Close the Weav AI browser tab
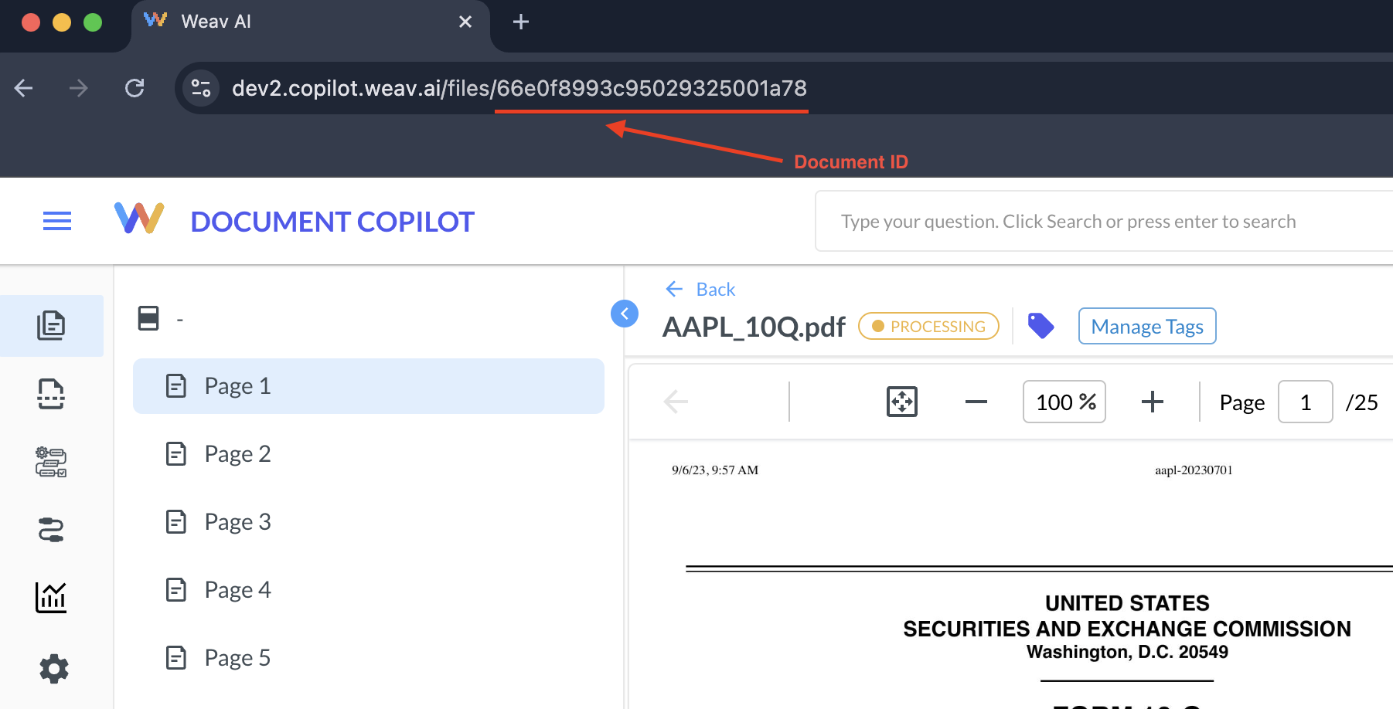 [465, 22]
